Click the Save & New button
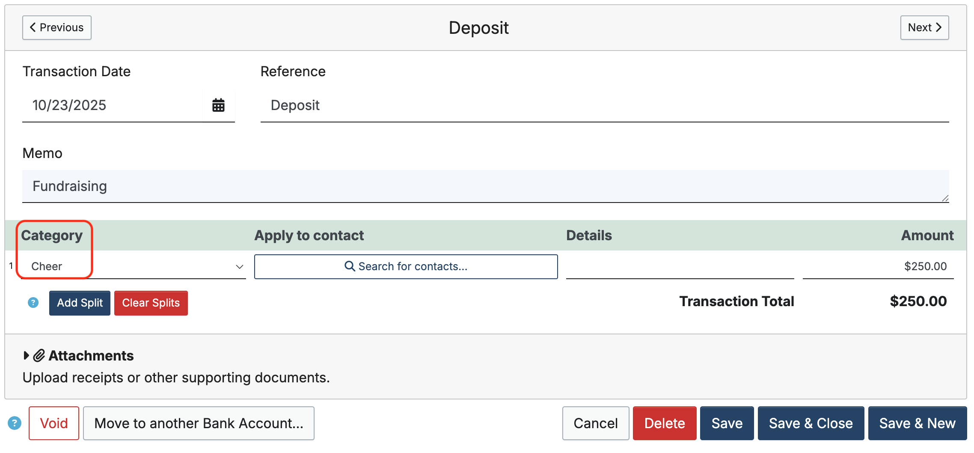 click(917, 423)
